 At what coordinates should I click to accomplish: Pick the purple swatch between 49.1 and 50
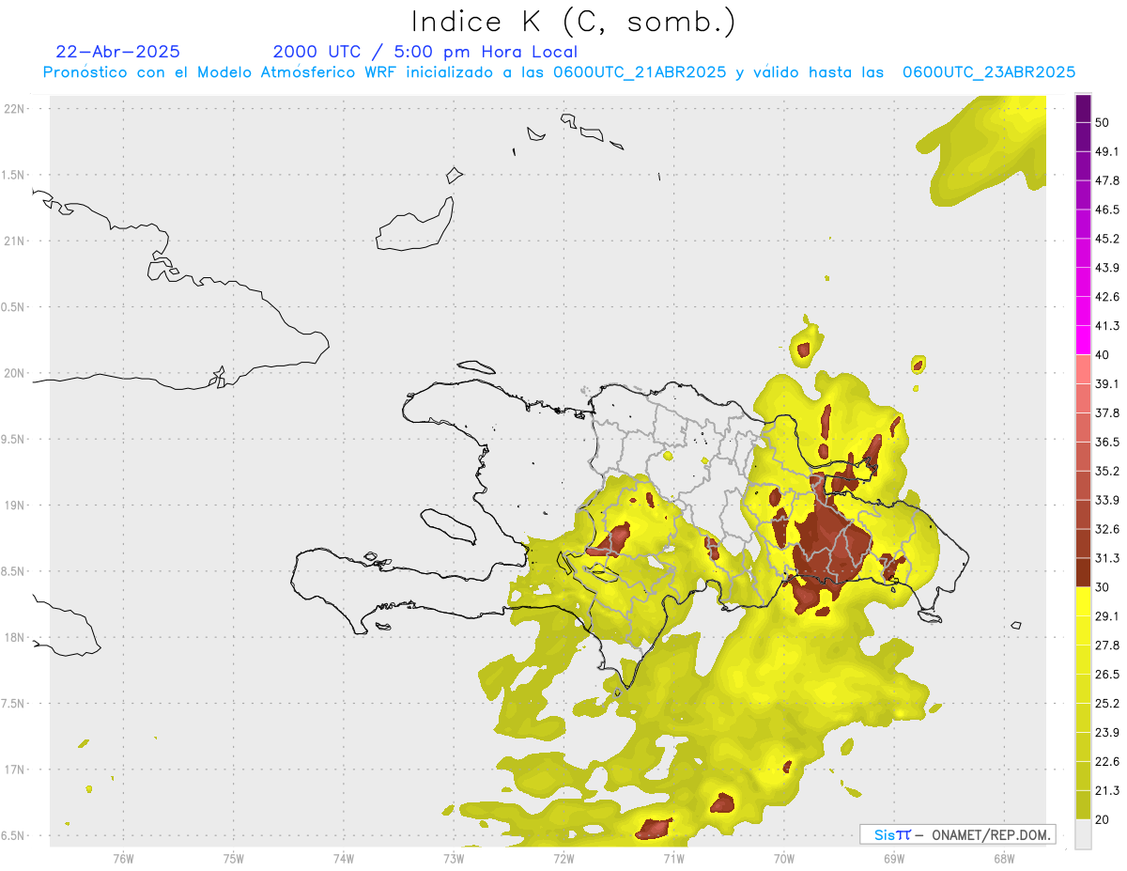[x=1083, y=136]
